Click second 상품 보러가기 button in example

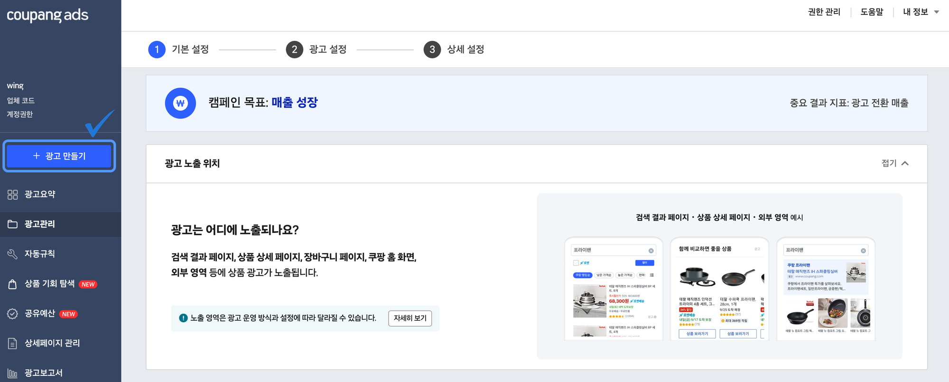[x=738, y=334]
